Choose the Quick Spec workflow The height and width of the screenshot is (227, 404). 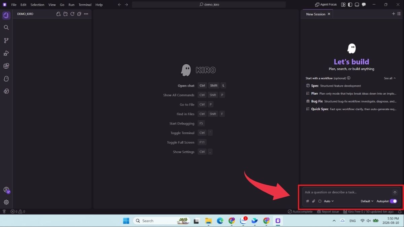pyautogui.click(x=351, y=109)
